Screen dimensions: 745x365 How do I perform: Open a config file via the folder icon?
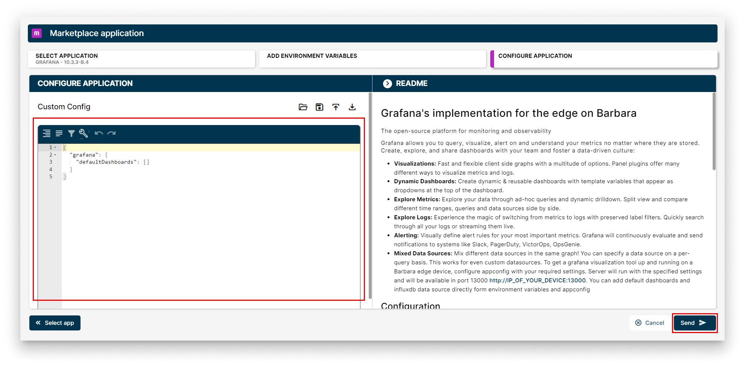coord(303,107)
